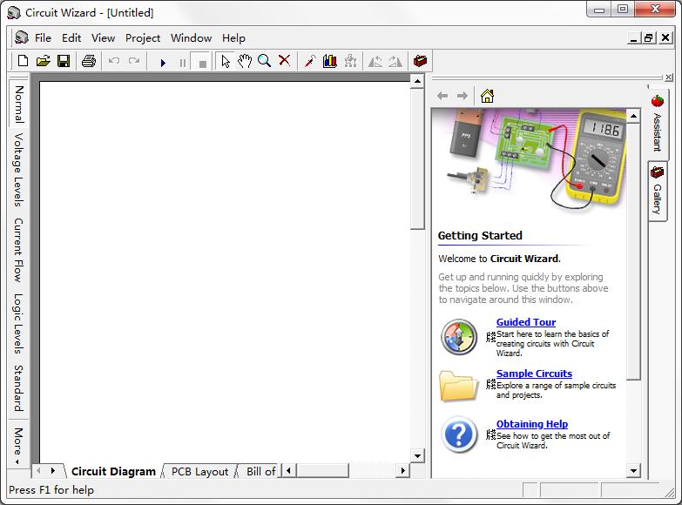Start simulation with the blue Run arrow
682x505 pixels.
tap(163, 63)
